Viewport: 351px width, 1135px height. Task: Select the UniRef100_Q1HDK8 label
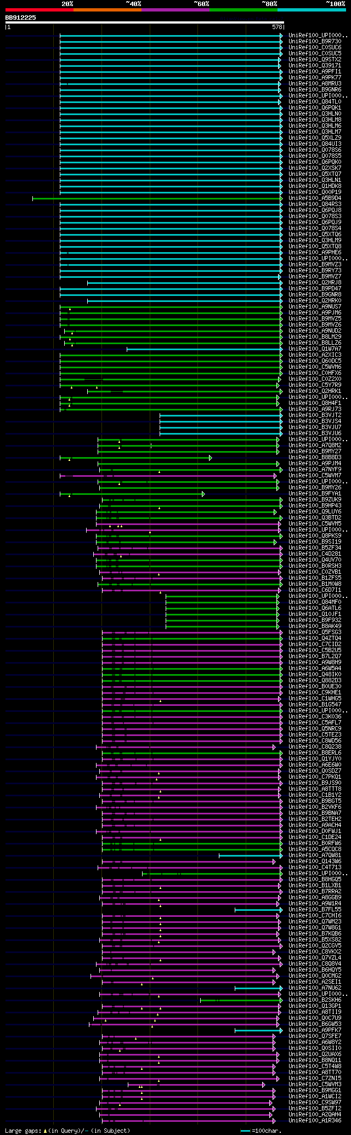click(315, 186)
